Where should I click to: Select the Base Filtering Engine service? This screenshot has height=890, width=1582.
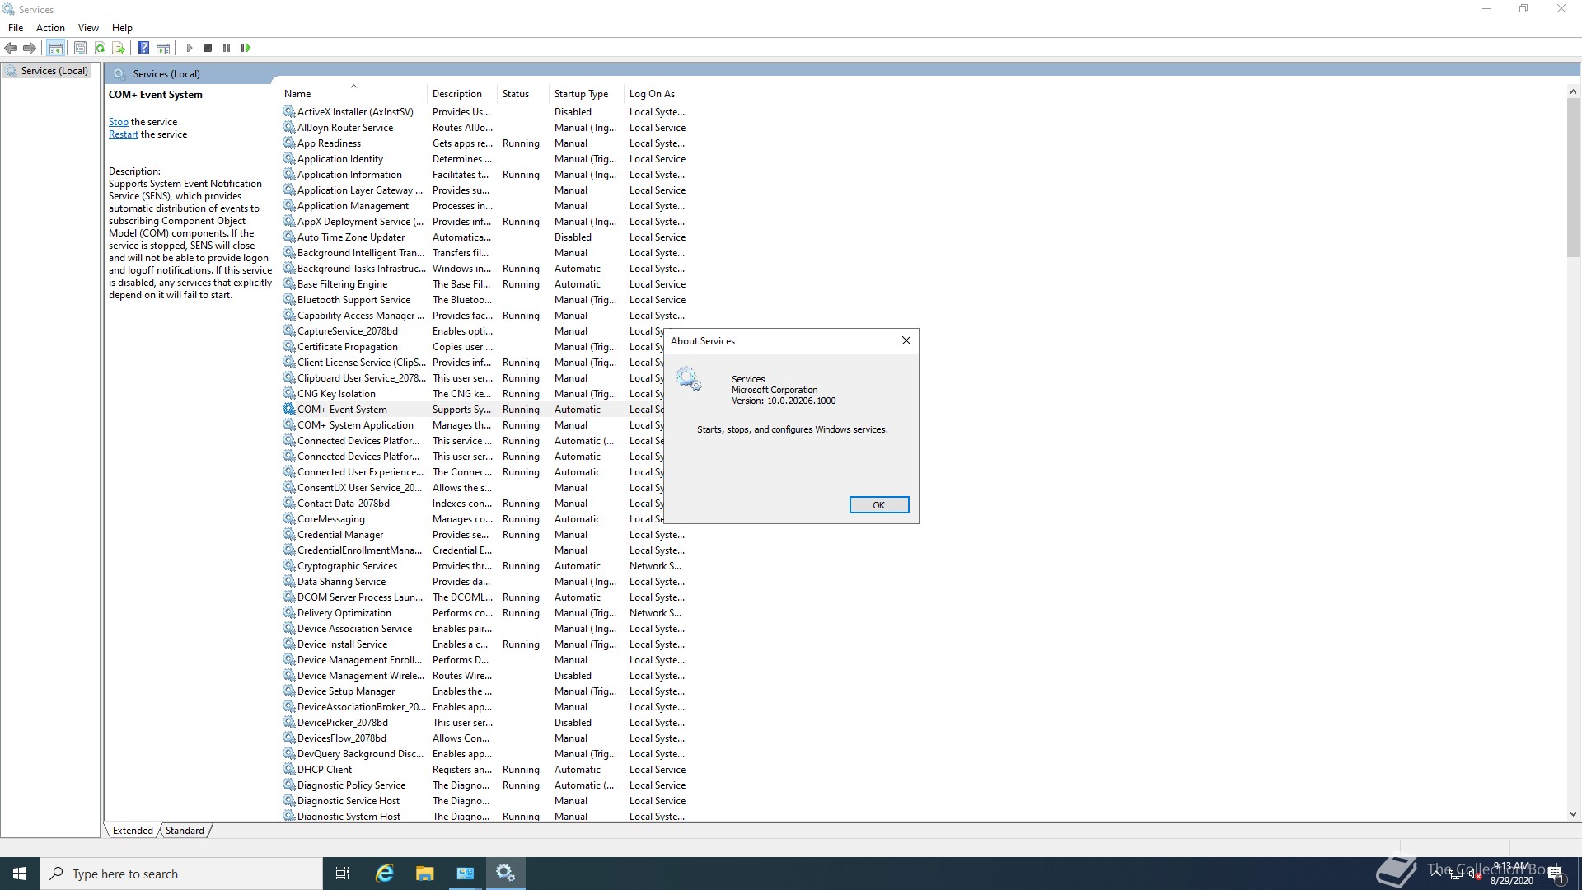pyautogui.click(x=484, y=284)
